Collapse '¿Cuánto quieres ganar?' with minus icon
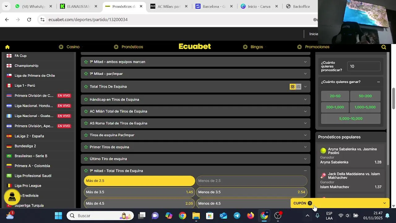396x223 pixels. pyautogui.click(x=378, y=82)
